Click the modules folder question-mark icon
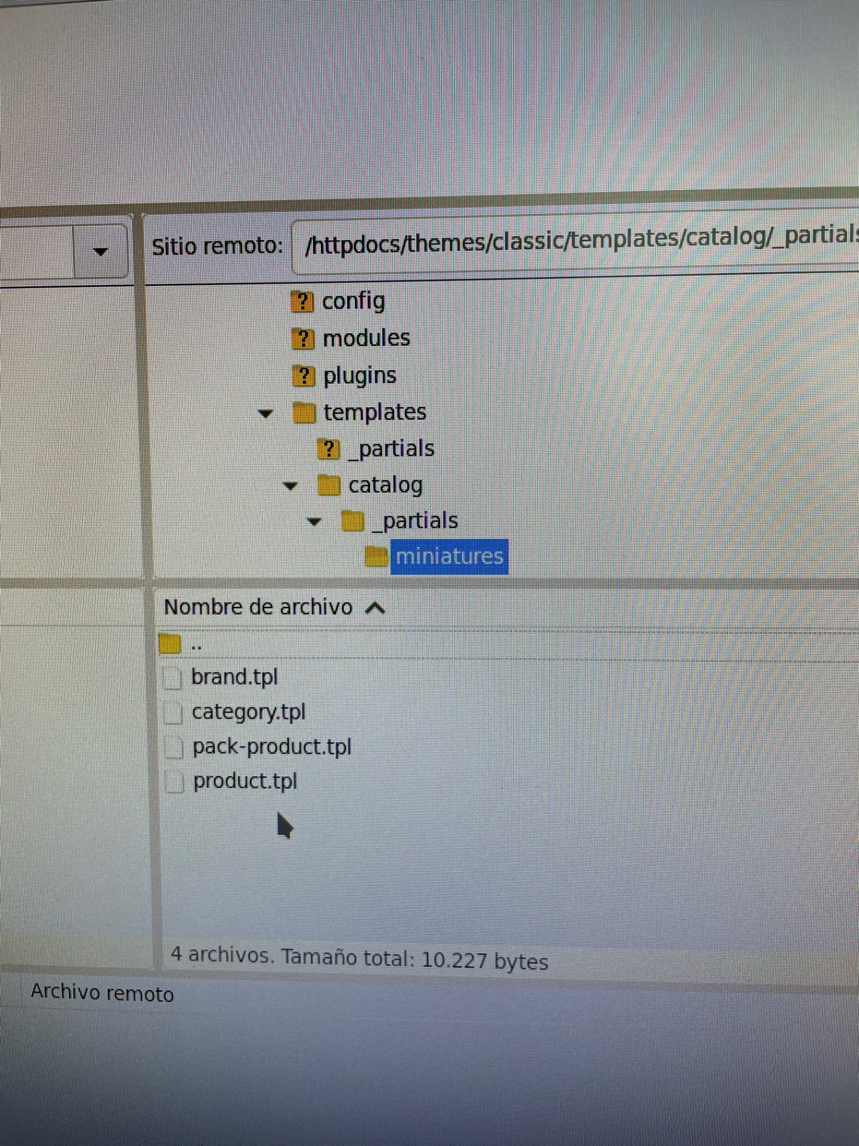 (303, 339)
